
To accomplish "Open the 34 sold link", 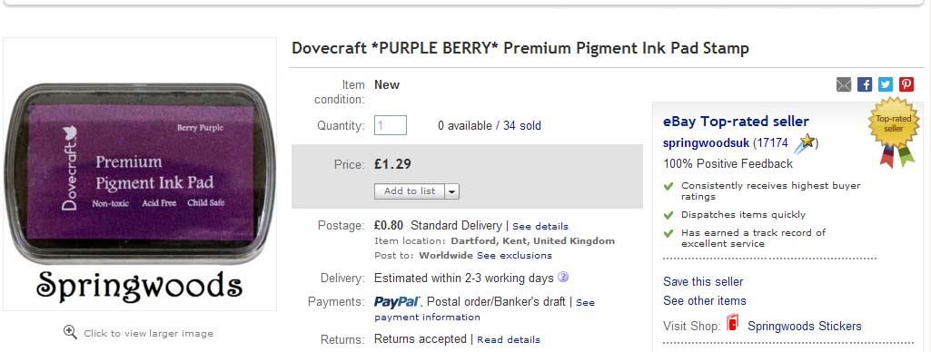I will tap(522, 125).
